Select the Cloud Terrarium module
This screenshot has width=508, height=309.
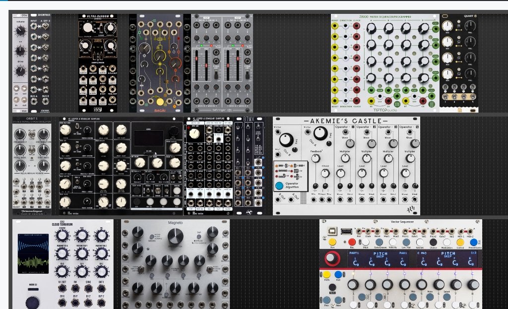[x=63, y=264]
